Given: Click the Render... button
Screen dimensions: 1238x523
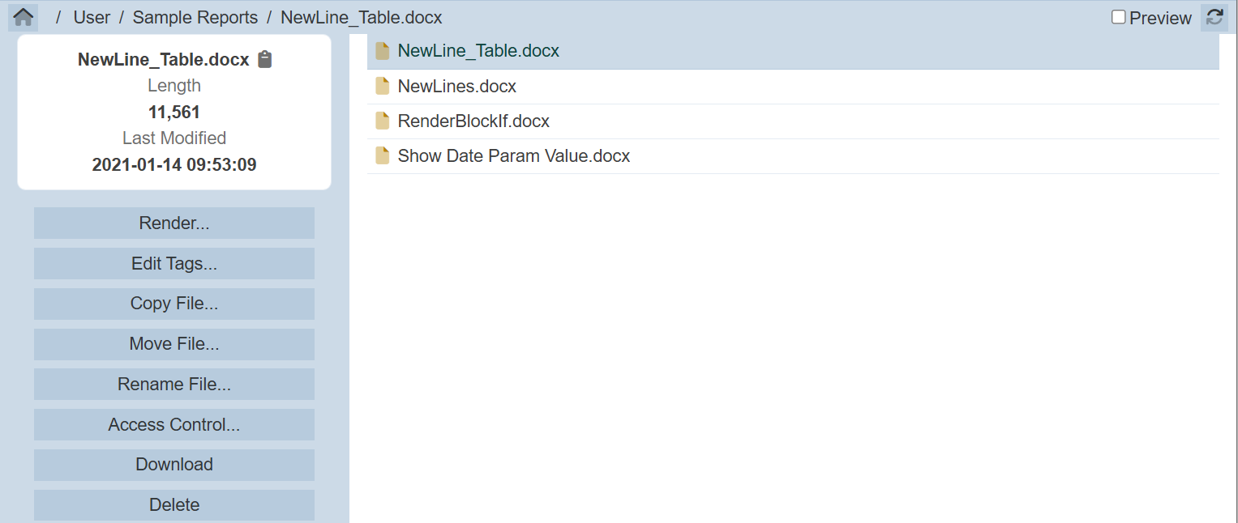Looking at the screenshot, I should [x=174, y=223].
